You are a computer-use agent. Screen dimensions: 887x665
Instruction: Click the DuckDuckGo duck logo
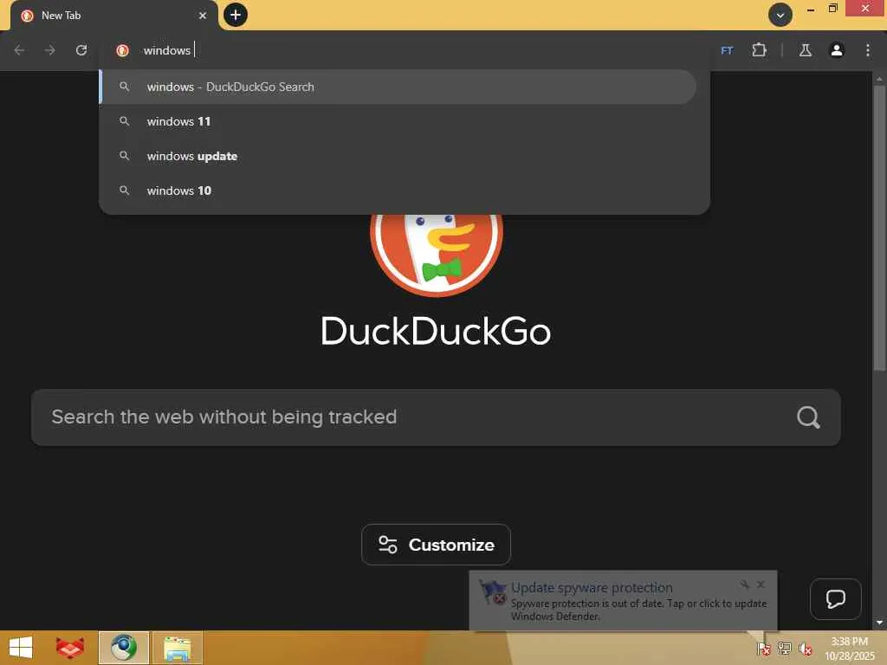click(437, 255)
